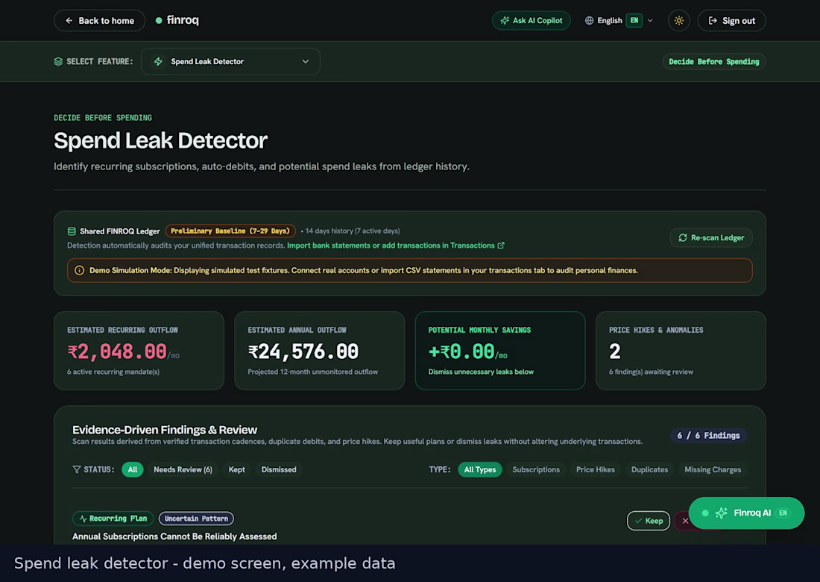Open the English language selector
The width and height of the screenshot is (820, 582).
tap(619, 20)
